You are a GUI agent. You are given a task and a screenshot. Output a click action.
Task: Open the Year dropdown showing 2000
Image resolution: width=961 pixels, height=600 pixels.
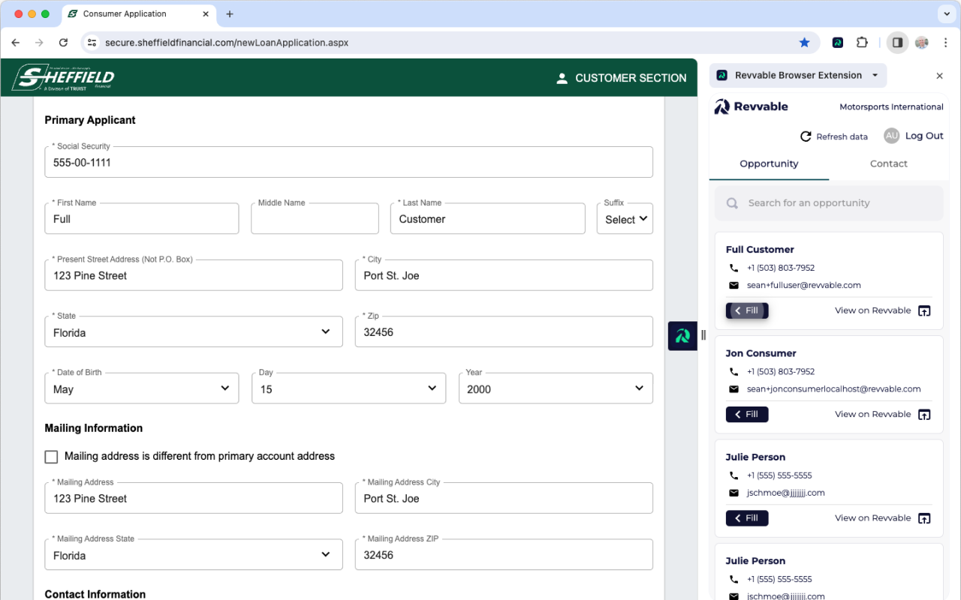pyautogui.click(x=556, y=388)
